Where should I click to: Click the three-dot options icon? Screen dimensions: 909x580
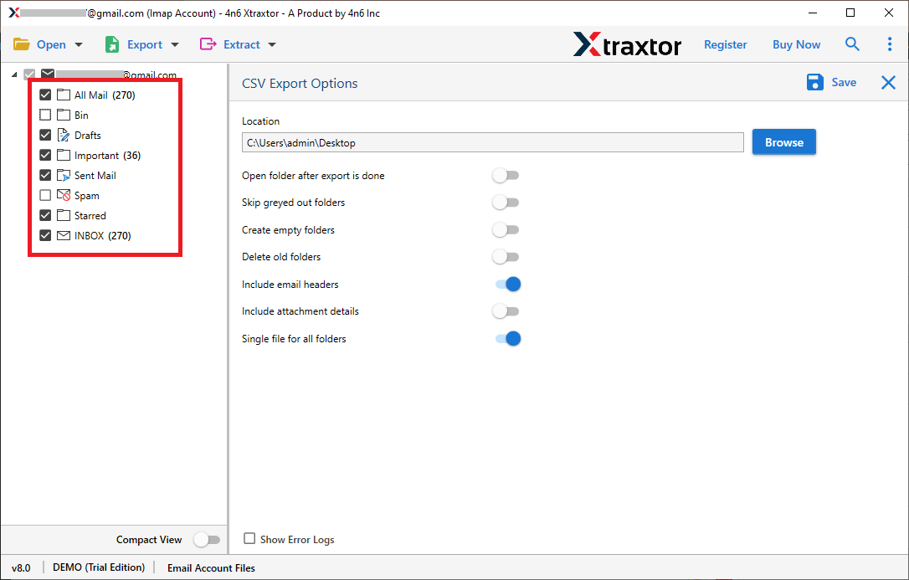890,44
